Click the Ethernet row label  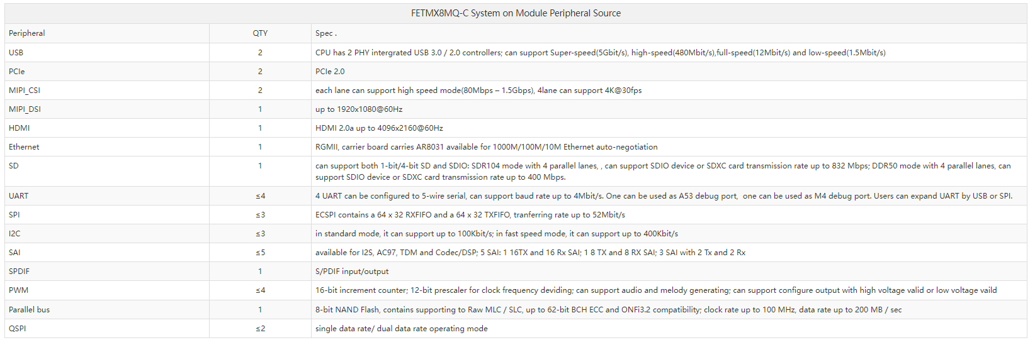[24, 147]
